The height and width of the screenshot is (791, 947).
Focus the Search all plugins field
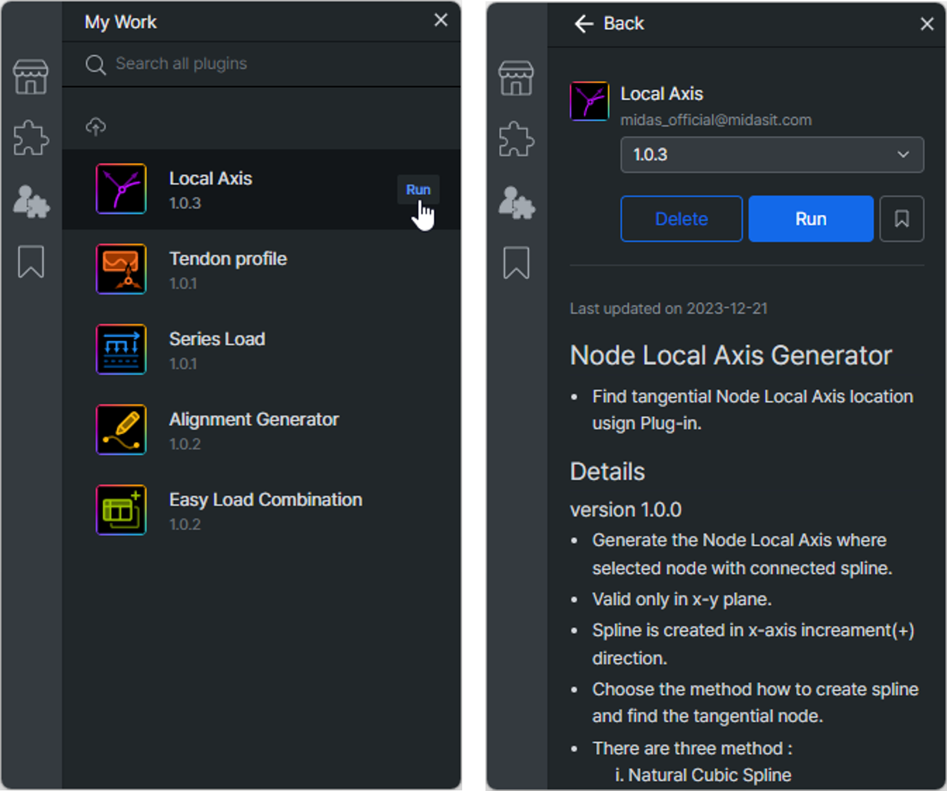261,64
